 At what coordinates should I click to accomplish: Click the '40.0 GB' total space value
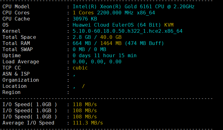click(111, 37)
